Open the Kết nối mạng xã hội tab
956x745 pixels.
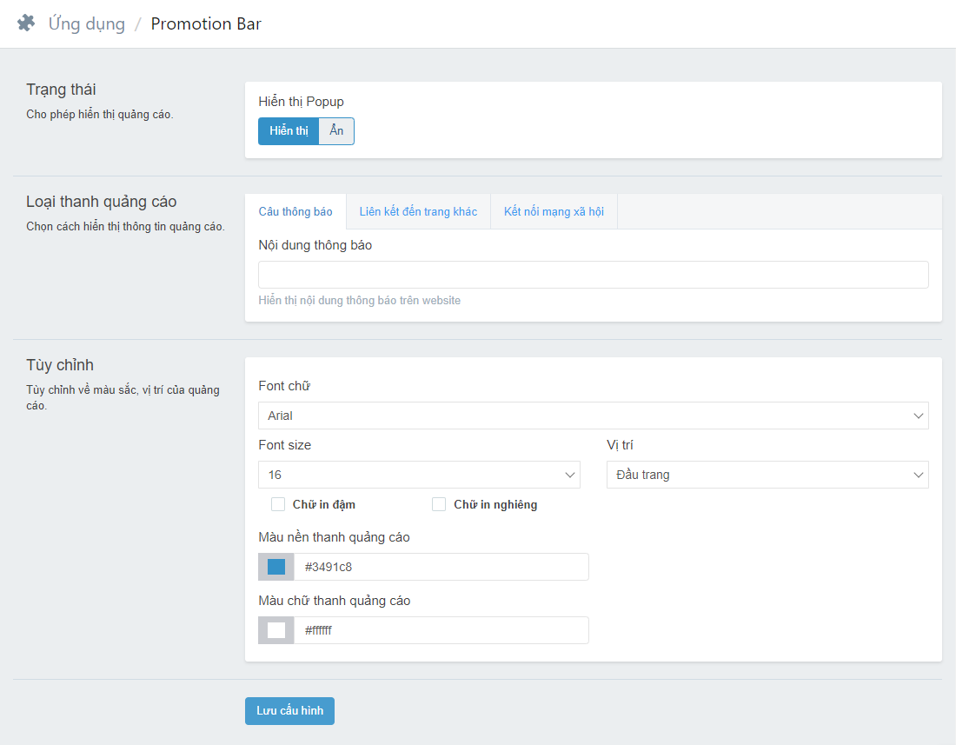554,211
